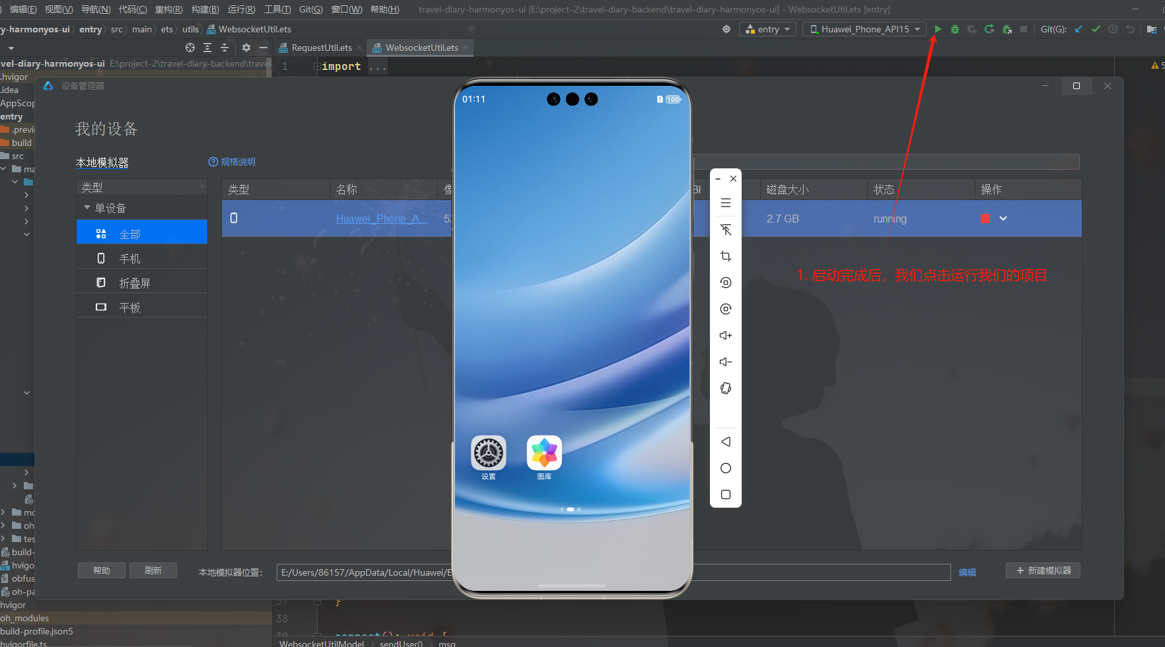The width and height of the screenshot is (1165, 647).
Task: Tap the emulator home circle button
Action: (x=726, y=468)
